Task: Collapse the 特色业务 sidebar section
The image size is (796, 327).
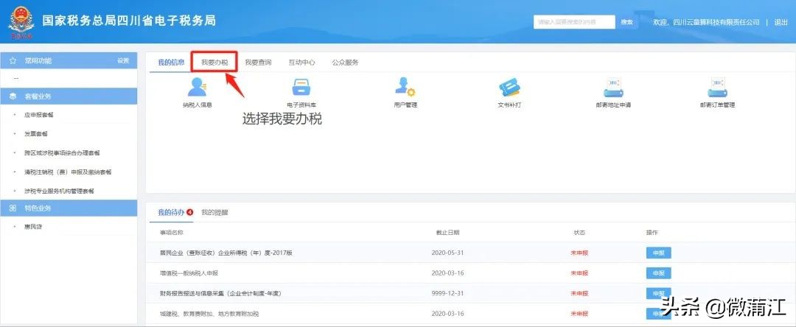Action: pos(69,208)
